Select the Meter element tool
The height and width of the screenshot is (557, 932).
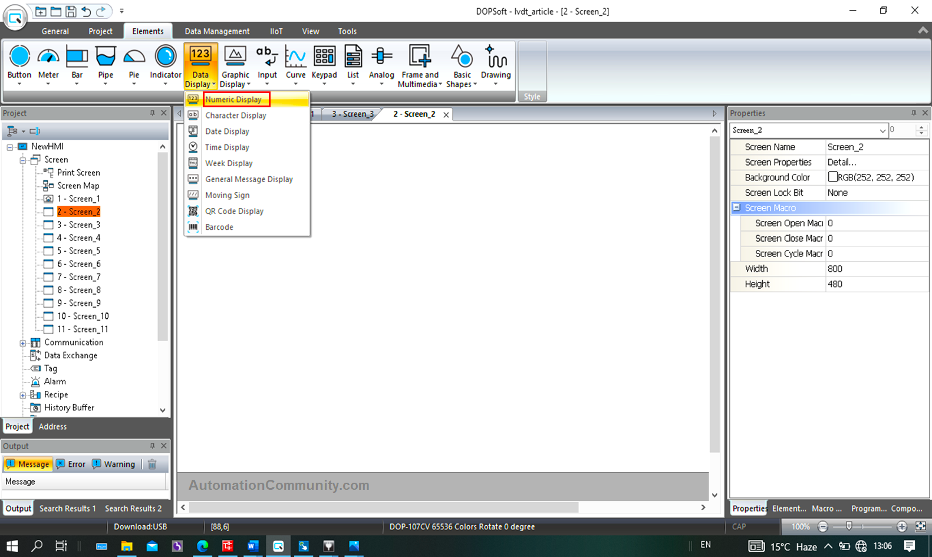tap(48, 65)
